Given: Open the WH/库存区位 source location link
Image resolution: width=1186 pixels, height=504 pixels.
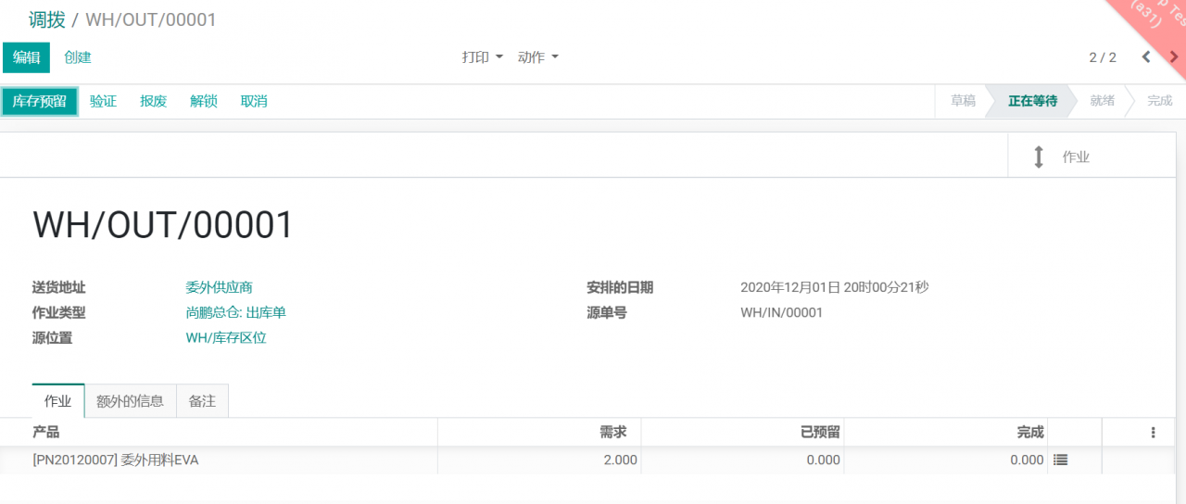Looking at the screenshot, I should (x=226, y=338).
